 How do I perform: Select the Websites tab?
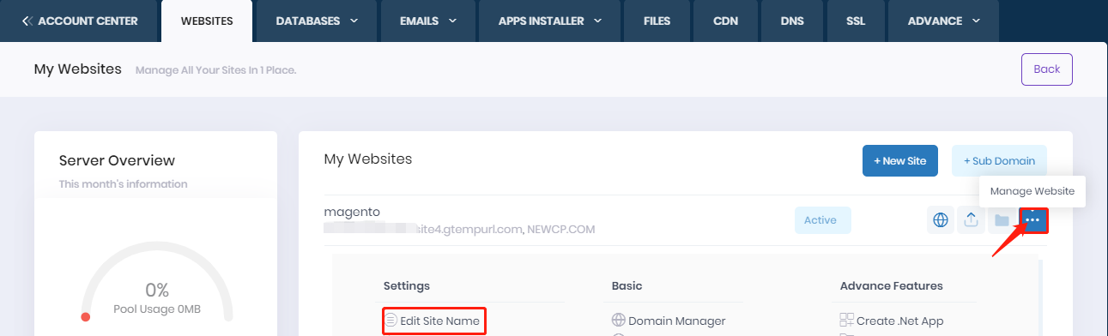click(207, 21)
